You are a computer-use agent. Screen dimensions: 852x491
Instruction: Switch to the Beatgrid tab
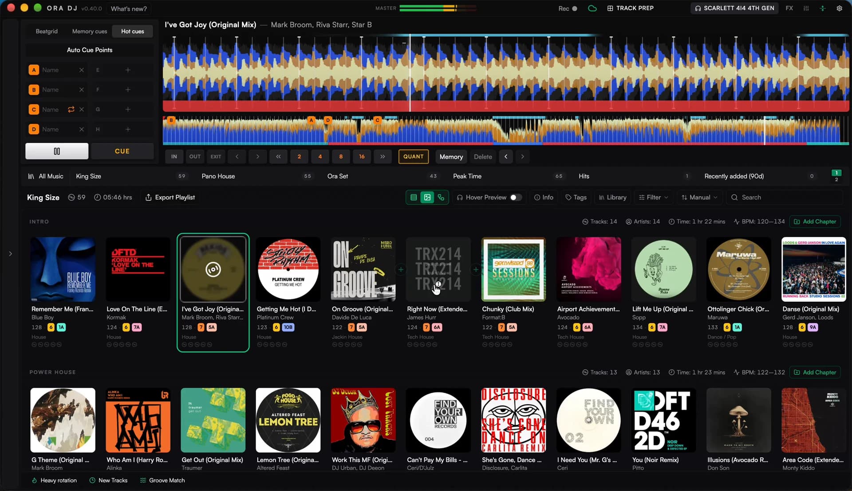(47, 31)
